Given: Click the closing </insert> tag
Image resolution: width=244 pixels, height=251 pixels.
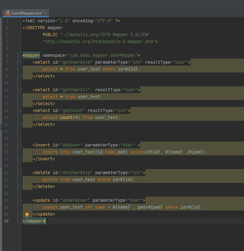Looking at the screenshot, I should (x=44, y=159).
